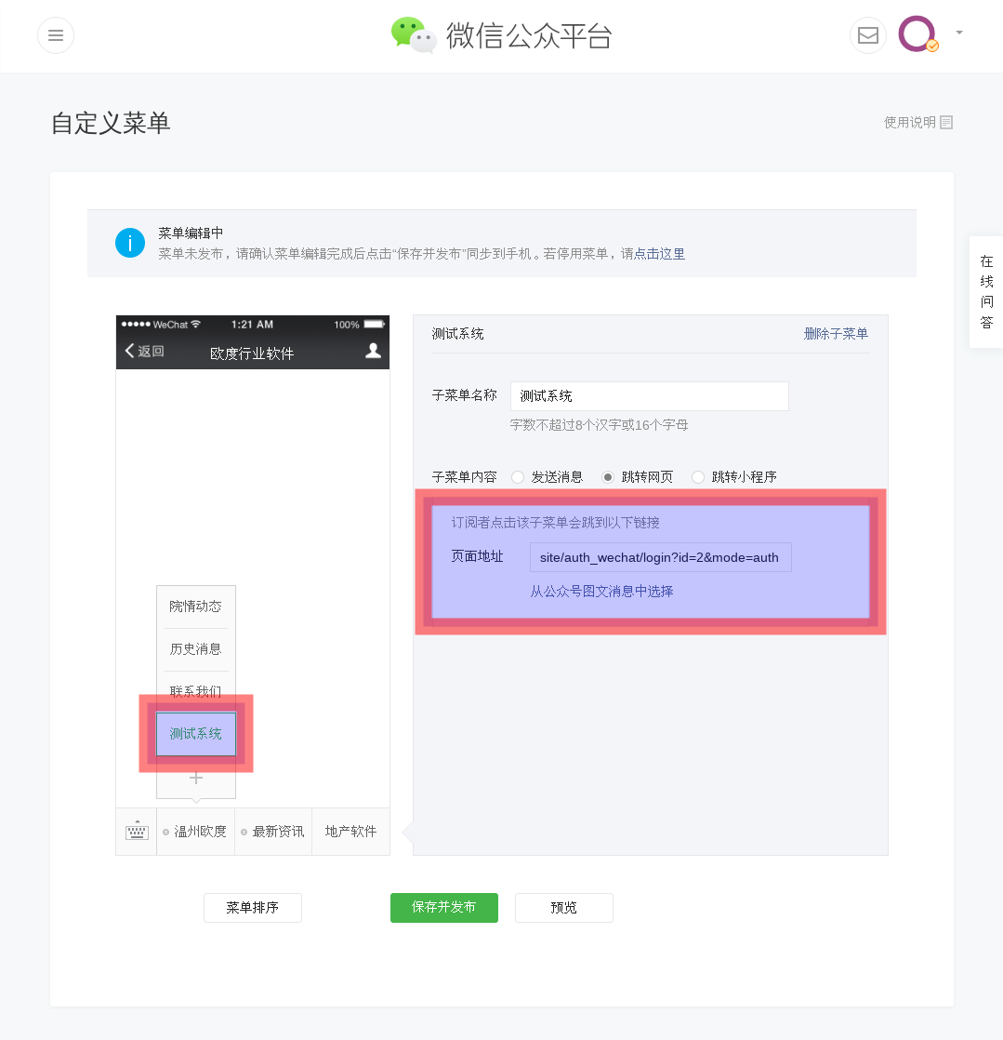Open the 在线问答 side panel
The width and height of the screenshot is (1003, 1040).
[986, 292]
